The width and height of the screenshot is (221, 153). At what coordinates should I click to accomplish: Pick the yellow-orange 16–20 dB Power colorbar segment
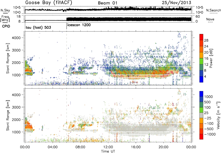pos(201,55)
